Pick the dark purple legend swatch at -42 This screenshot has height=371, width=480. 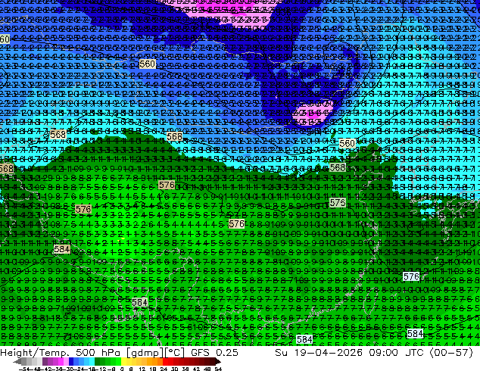45,361
